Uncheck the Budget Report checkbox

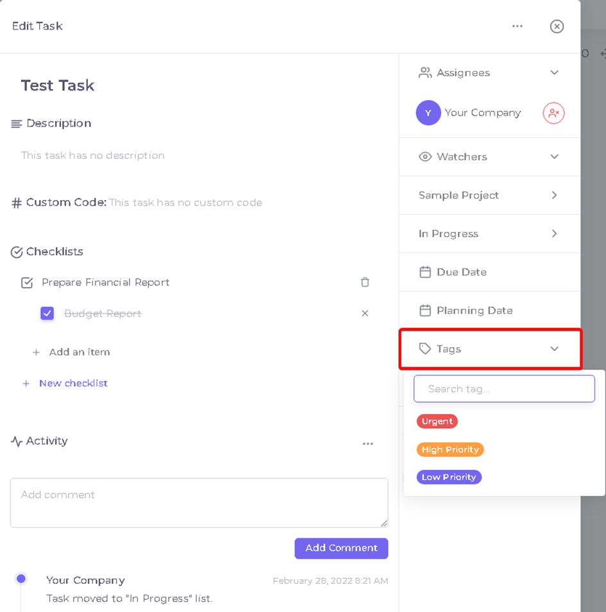[47, 313]
